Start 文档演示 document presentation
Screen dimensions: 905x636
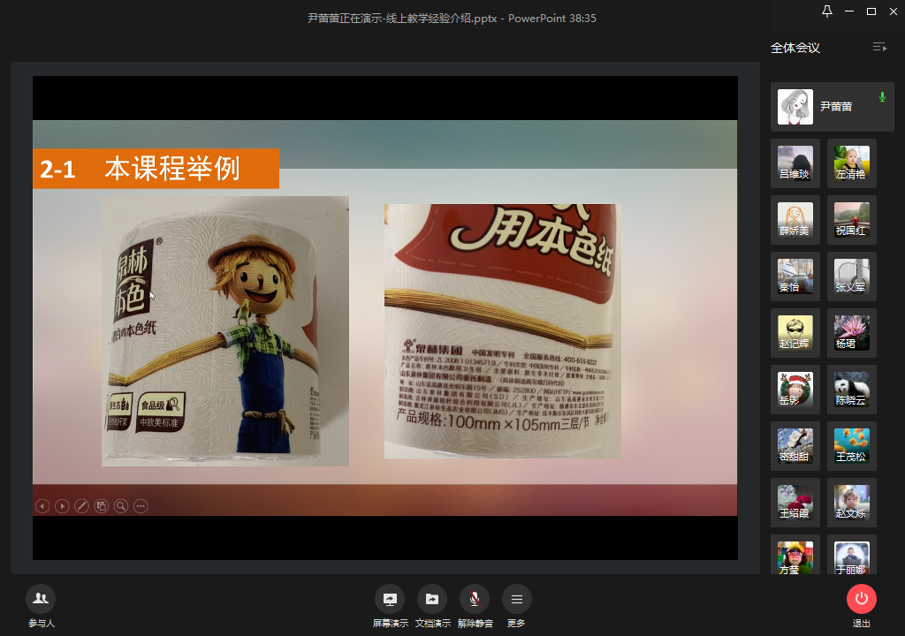coord(431,599)
